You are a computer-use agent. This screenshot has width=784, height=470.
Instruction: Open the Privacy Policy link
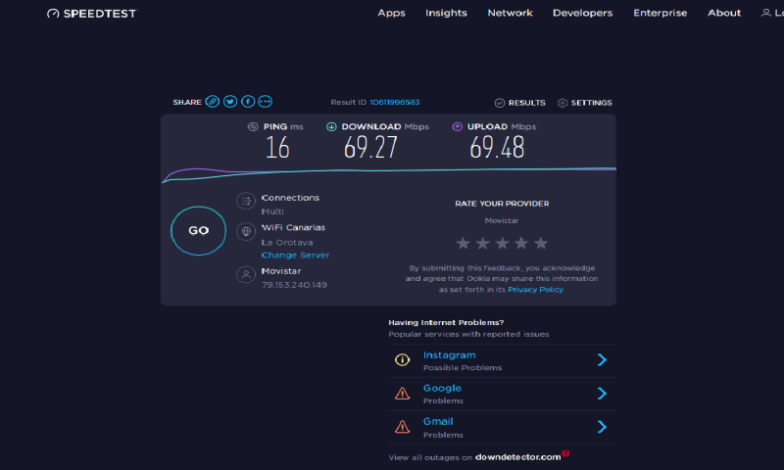[x=535, y=290]
